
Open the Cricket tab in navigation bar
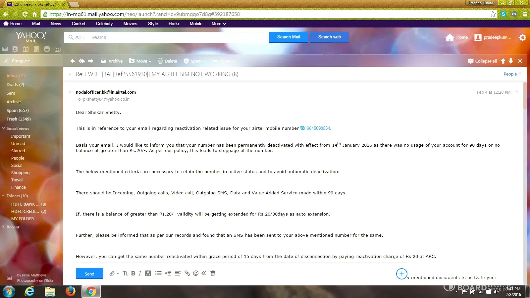(x=79, y=24)
